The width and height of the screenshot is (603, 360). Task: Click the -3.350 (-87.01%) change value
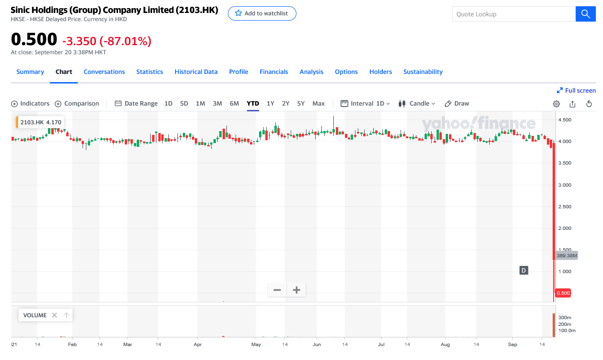(x=107, y=41)
